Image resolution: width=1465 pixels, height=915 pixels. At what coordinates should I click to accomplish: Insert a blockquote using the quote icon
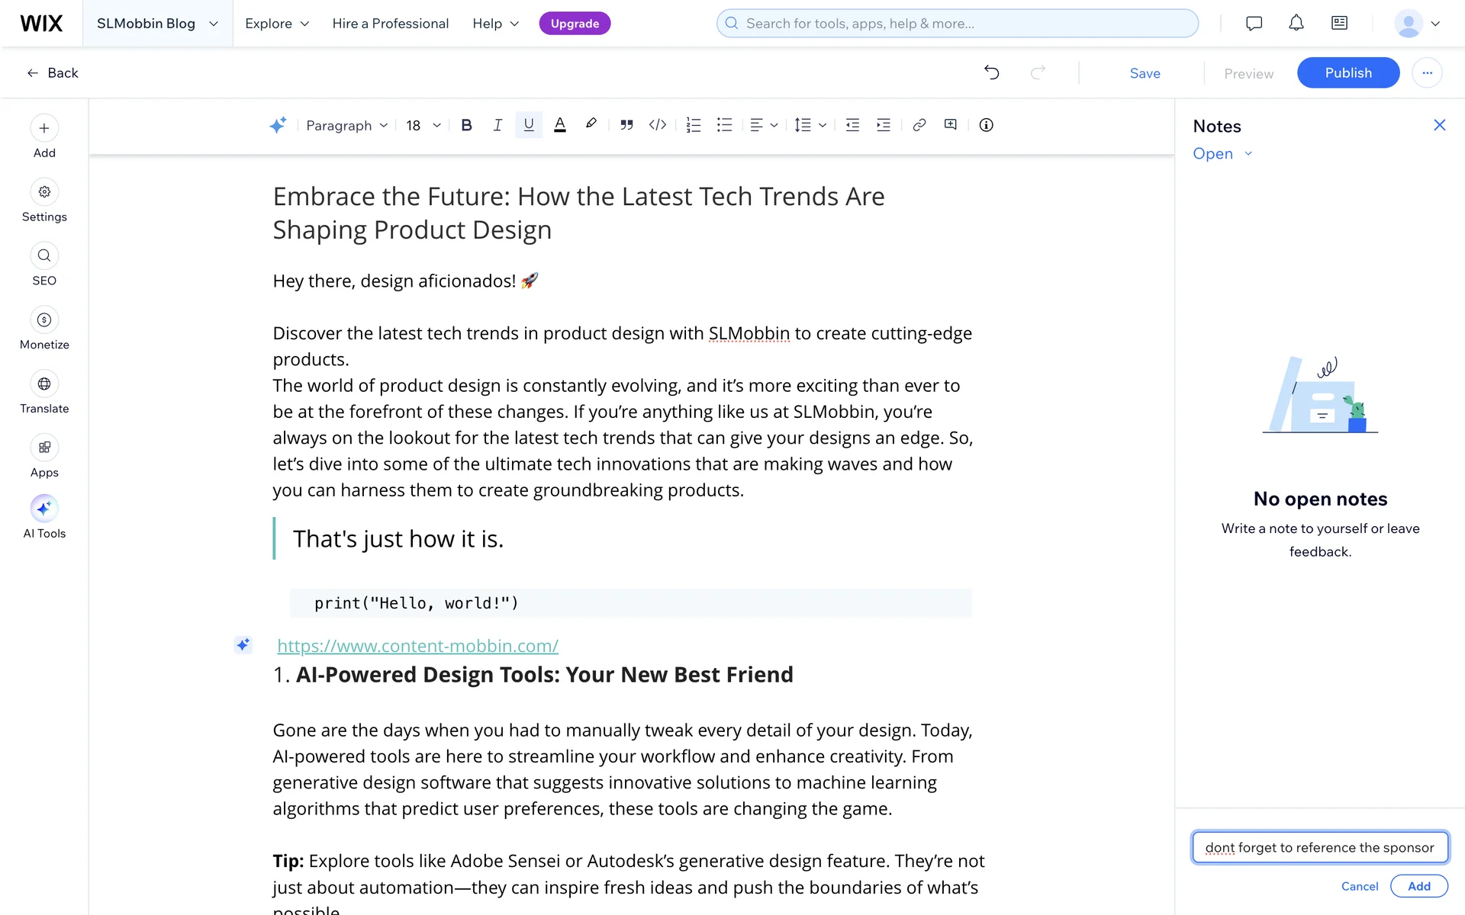[626, 125]
